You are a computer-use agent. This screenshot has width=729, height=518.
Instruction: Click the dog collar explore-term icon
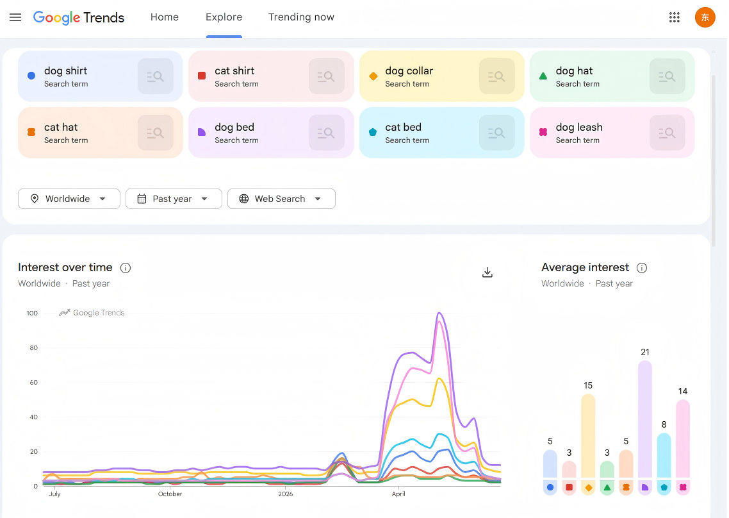coord(497,76)
